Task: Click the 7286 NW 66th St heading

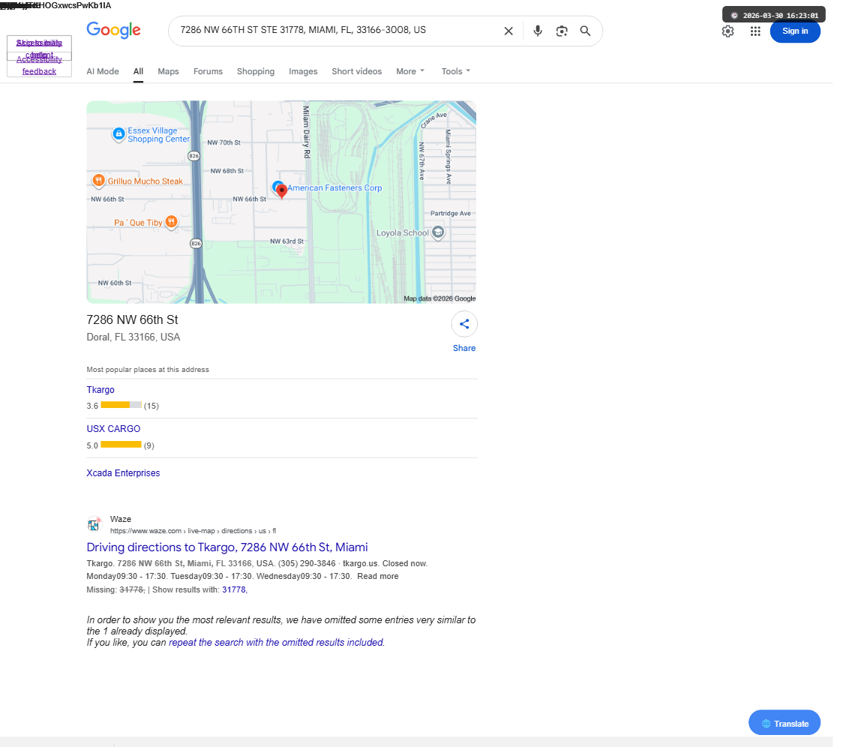Action: click(x=132, y=320)
